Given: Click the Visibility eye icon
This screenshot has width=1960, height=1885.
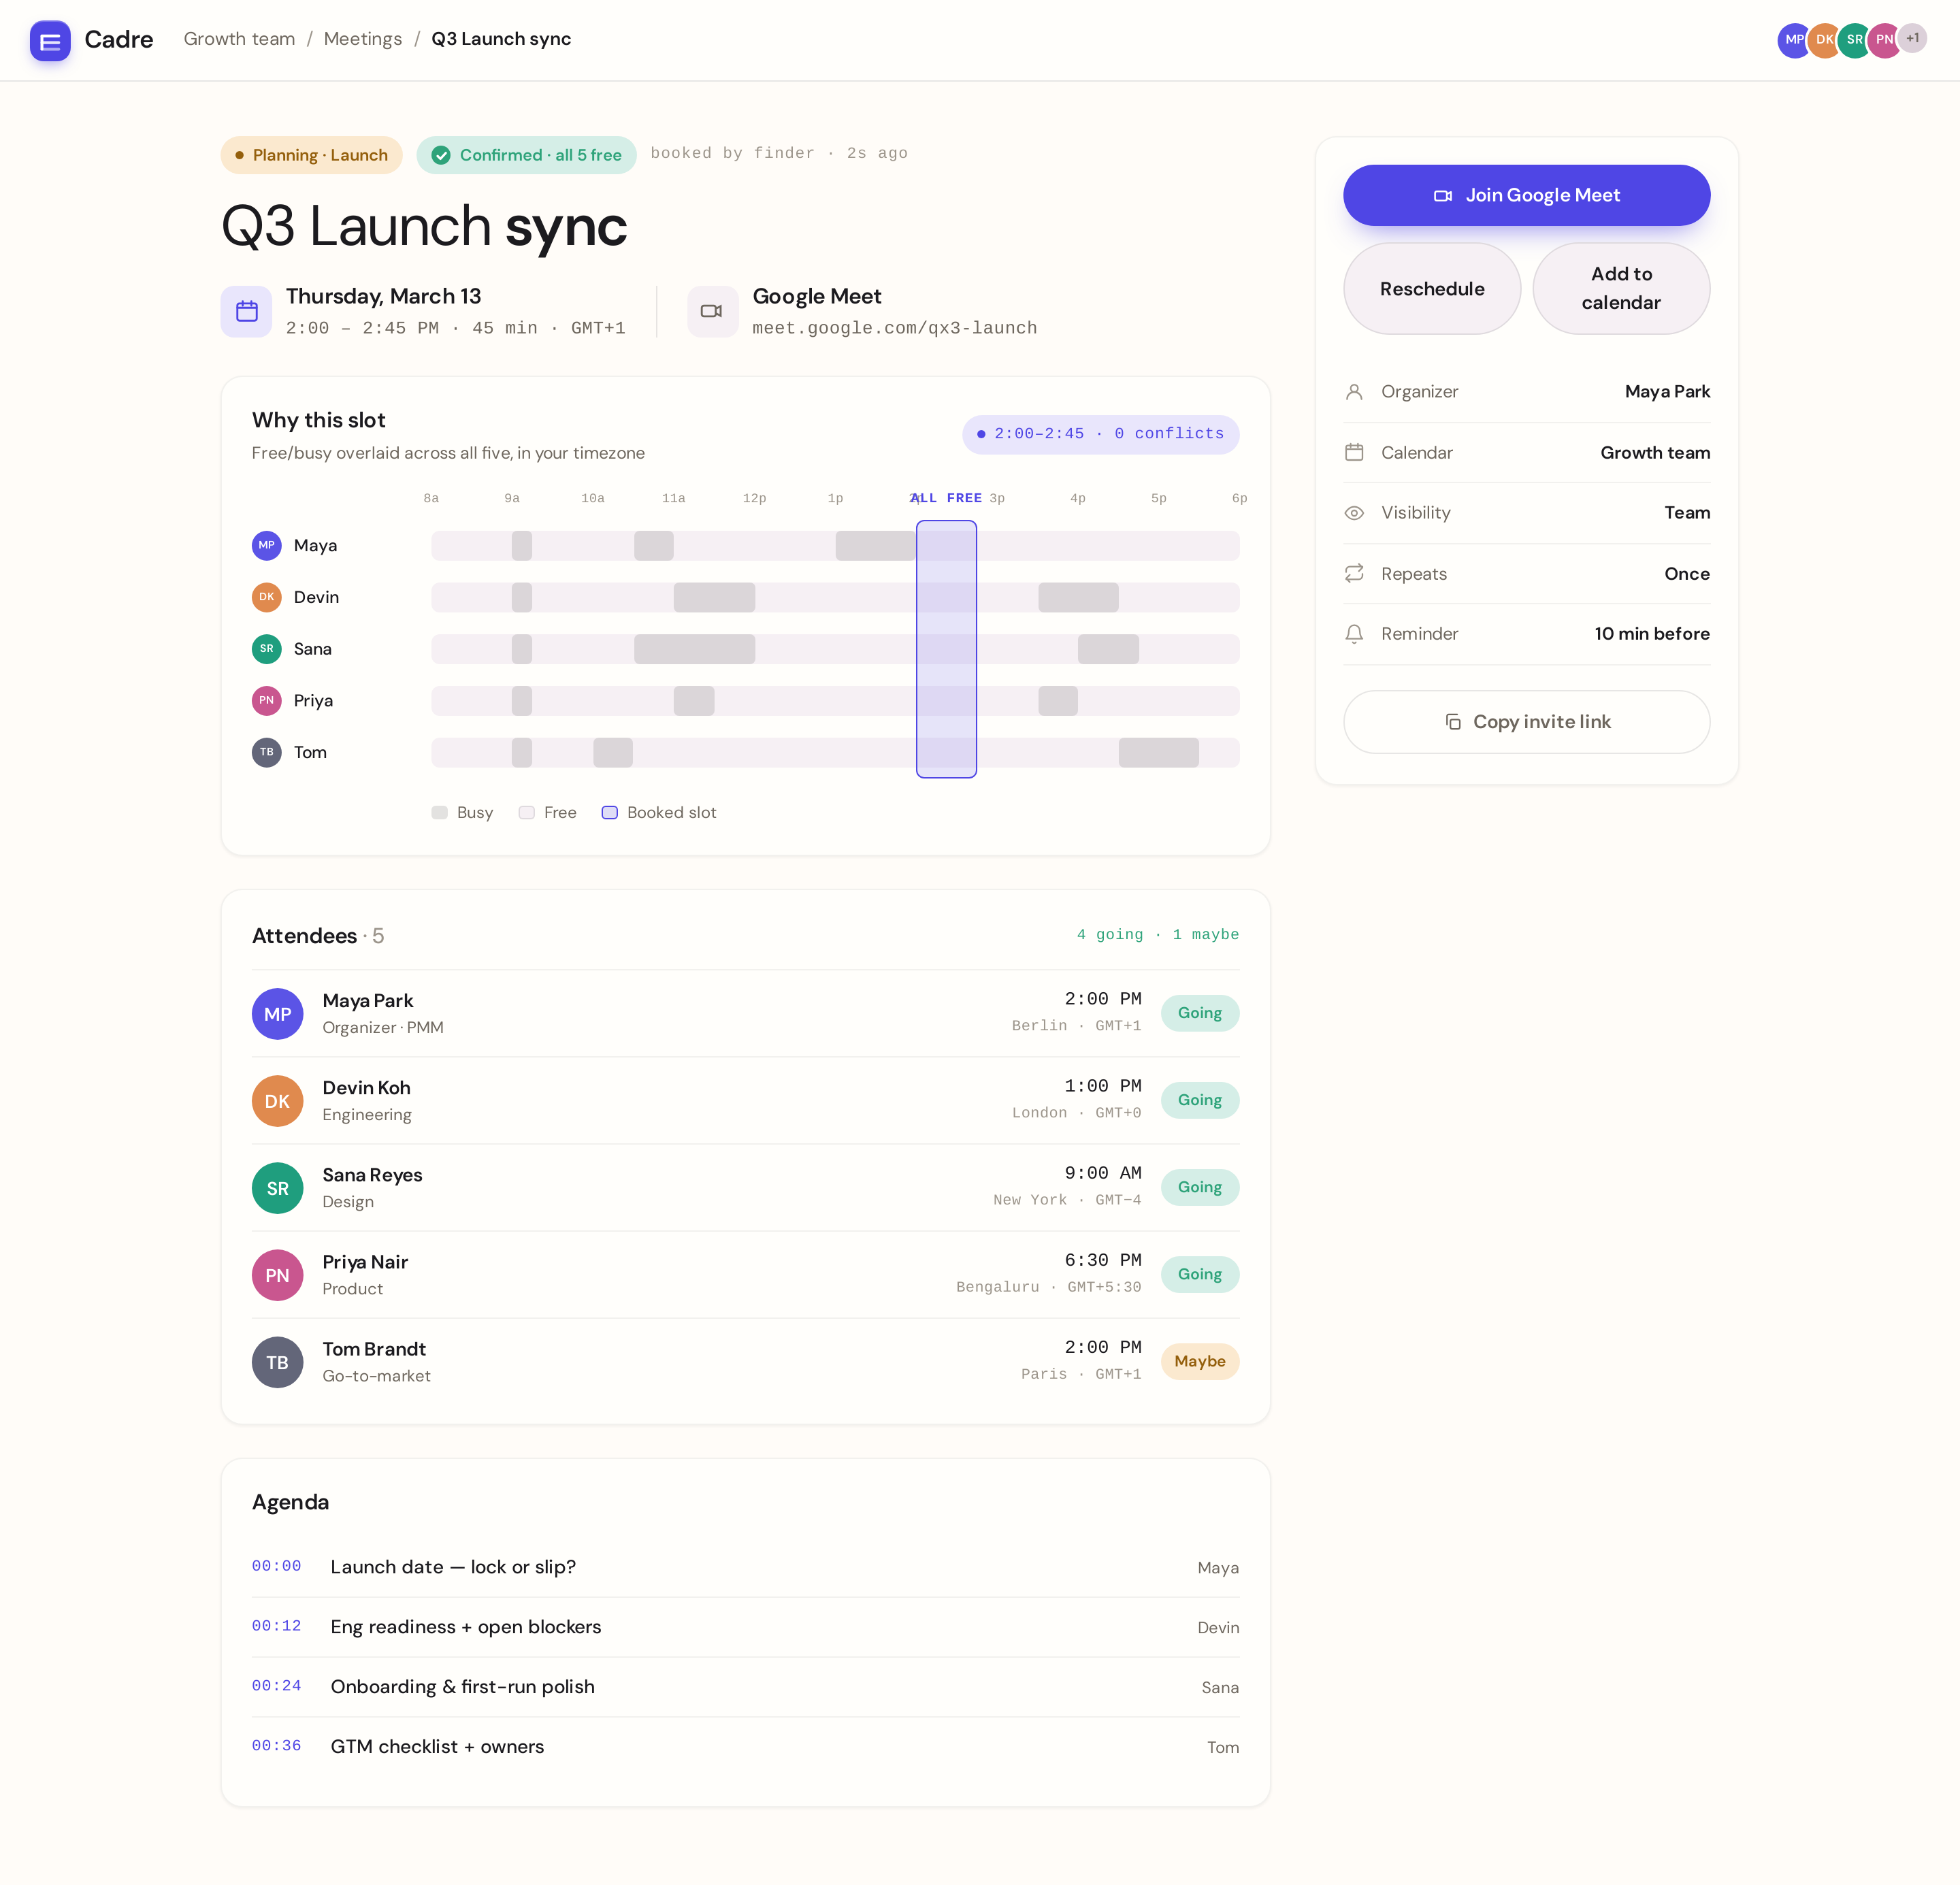Looking at the screenshot, I should tap(1354, 513).
